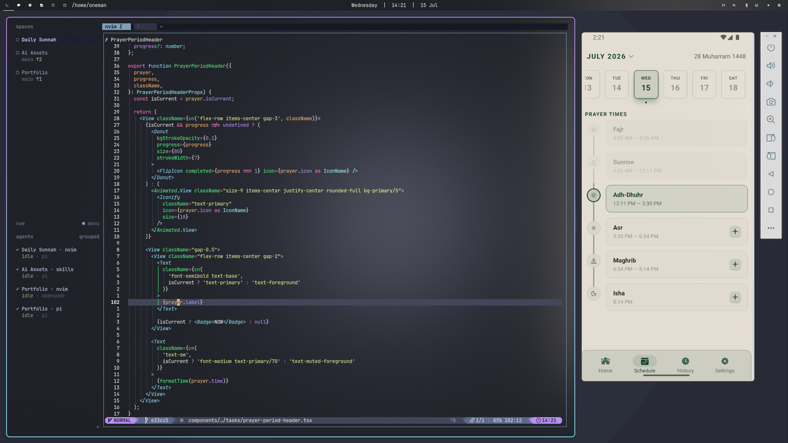Switch to the Settings tab
This screenshot has width=788, height=443.
pos(724,365)
